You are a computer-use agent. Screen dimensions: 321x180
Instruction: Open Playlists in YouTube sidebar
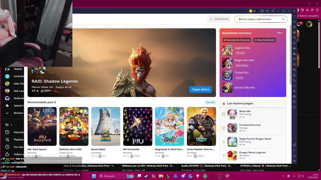click(x=15, y=139)
